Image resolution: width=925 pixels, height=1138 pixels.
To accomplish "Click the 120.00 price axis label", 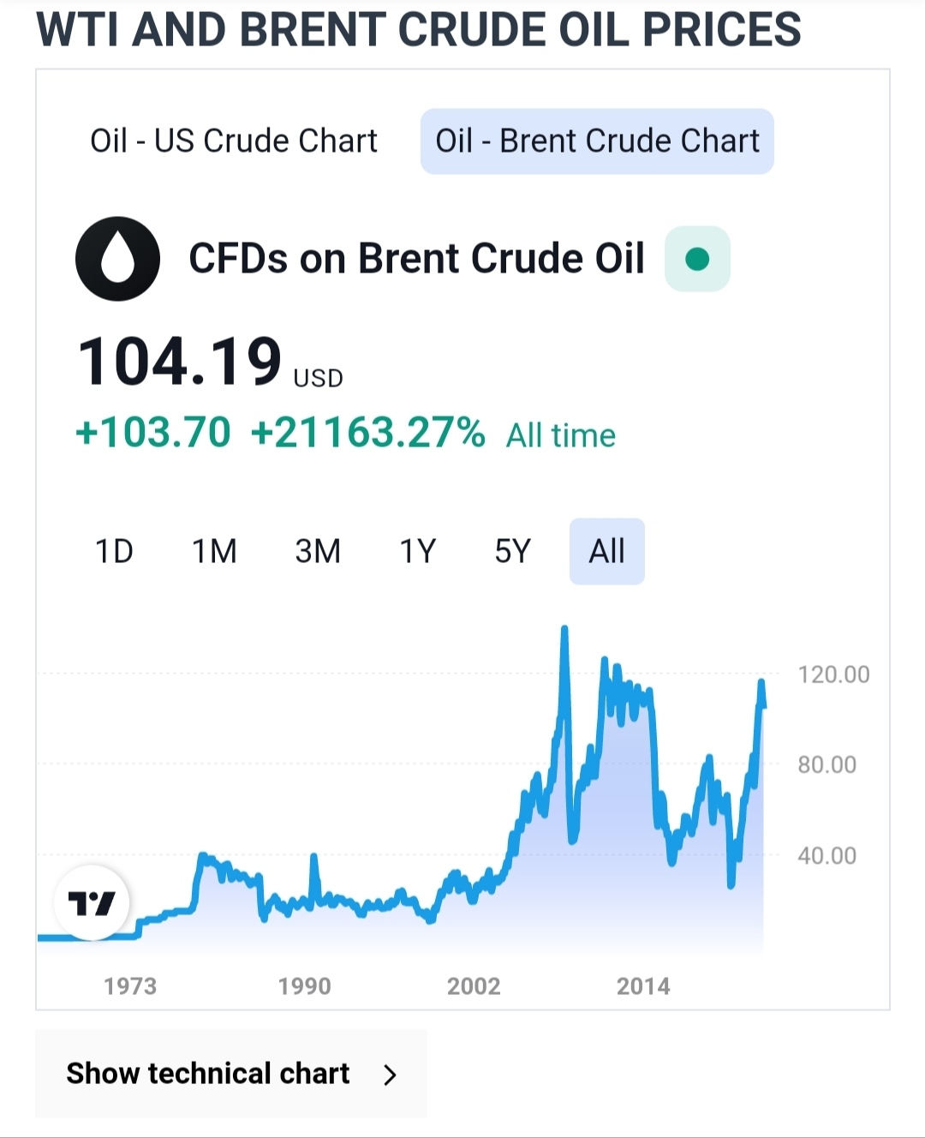I will point(833,675).
